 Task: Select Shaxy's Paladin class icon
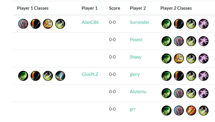(x=179, y=59)
